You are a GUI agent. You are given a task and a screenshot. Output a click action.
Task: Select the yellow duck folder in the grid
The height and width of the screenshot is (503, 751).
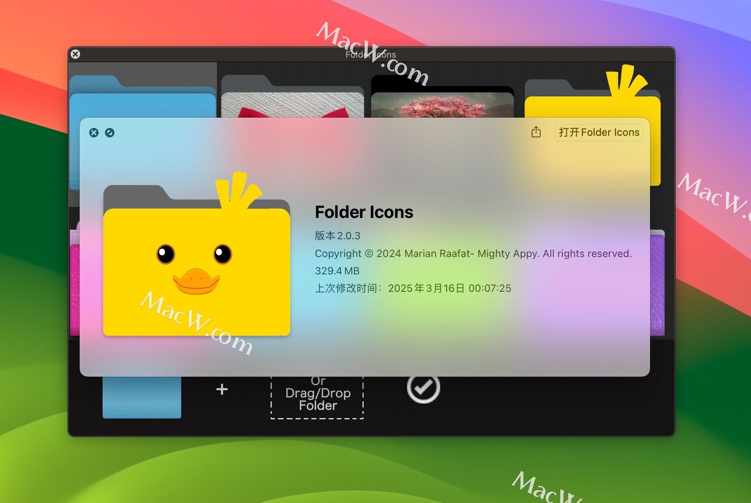pyautogui.click(x=592, y=92)
